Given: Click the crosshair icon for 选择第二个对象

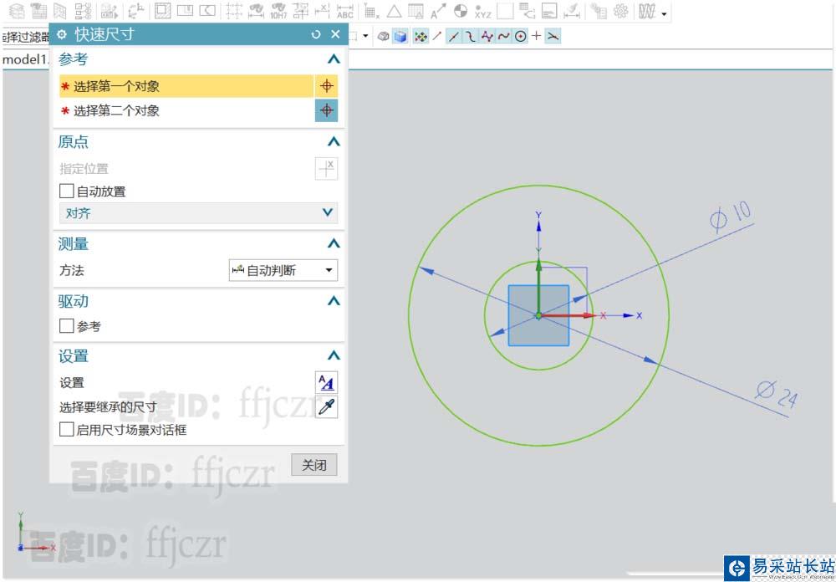Looking at the screenshot, I should (x=326, y=110).
